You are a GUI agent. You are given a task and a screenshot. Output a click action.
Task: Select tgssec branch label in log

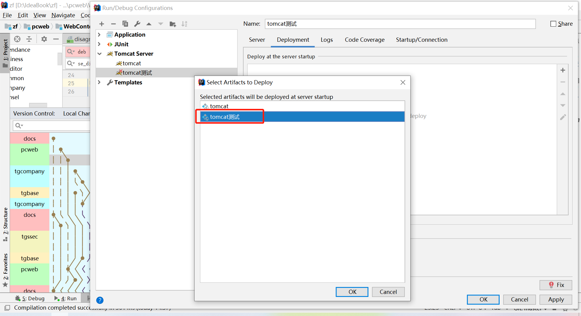coord(30,236)
